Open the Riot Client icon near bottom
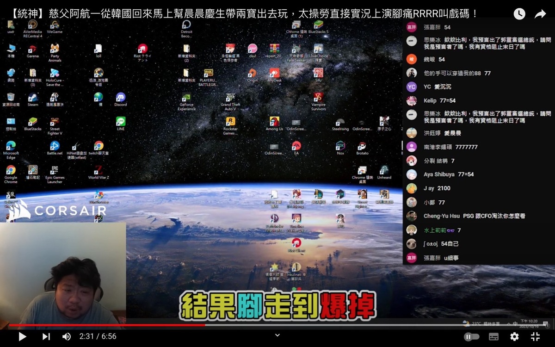Screen dimensions: 555x347 (296, 245)
